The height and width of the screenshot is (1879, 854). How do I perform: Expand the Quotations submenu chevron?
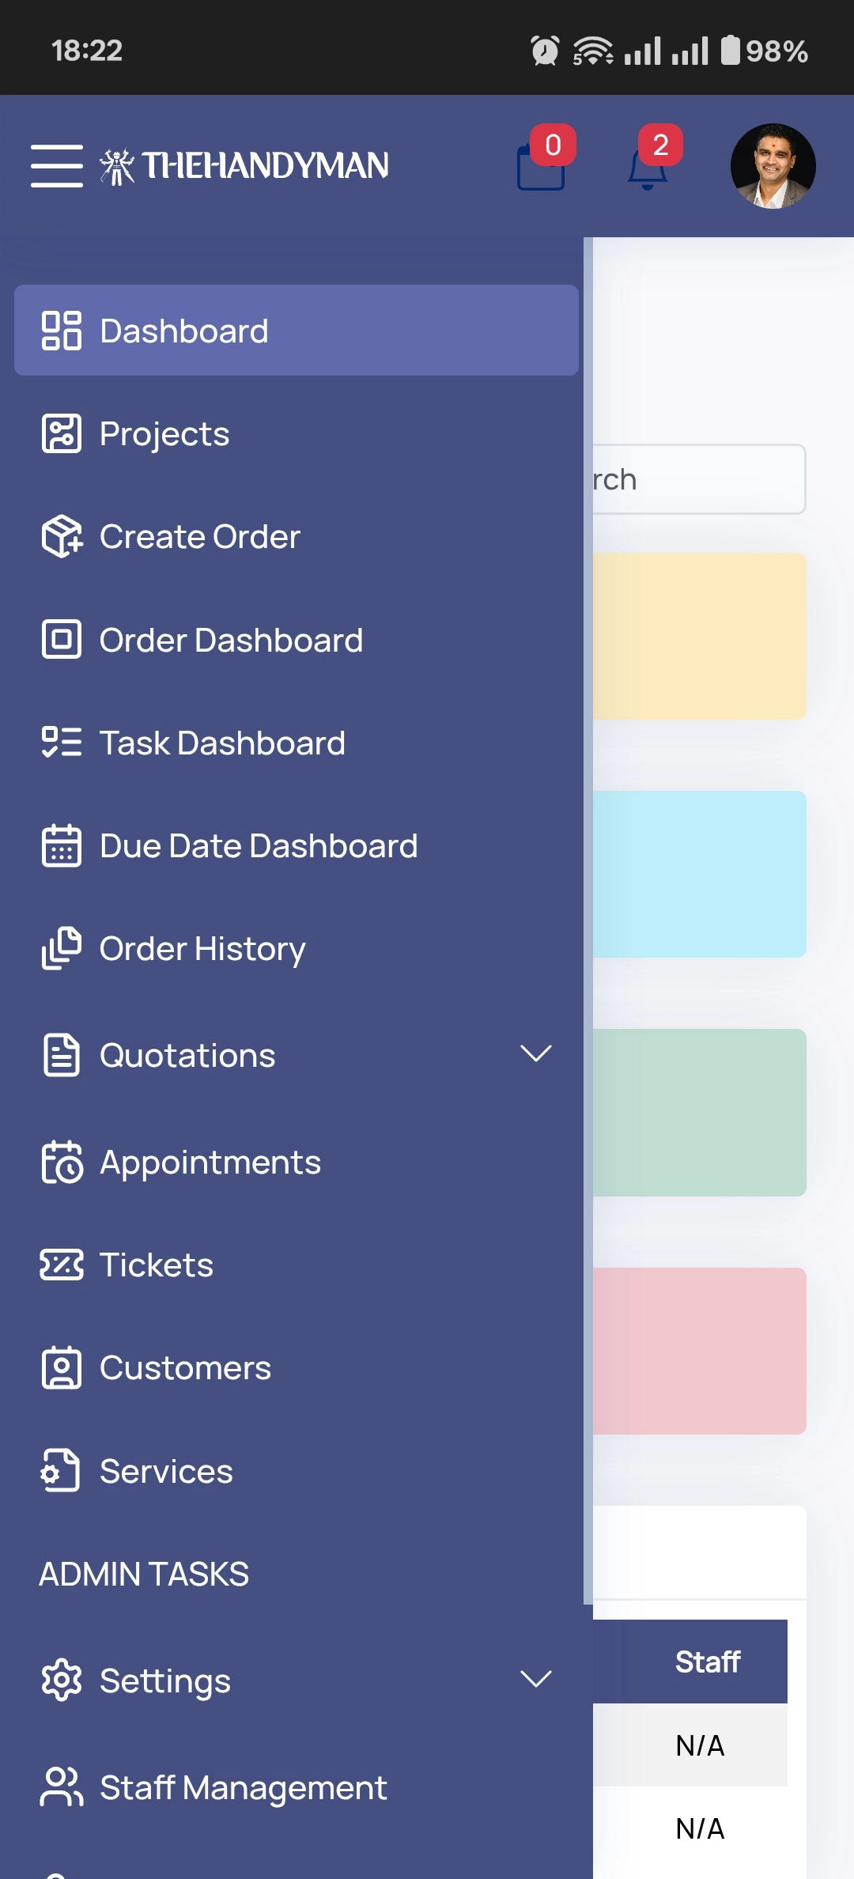point(536,1054)
